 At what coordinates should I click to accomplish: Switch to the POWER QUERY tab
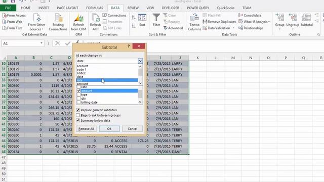(x=198, y=8)
